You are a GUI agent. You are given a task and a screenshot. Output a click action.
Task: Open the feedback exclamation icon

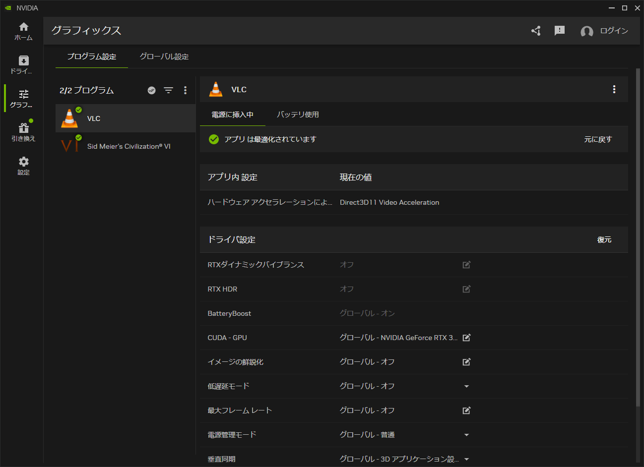click(x=560, y=31)
